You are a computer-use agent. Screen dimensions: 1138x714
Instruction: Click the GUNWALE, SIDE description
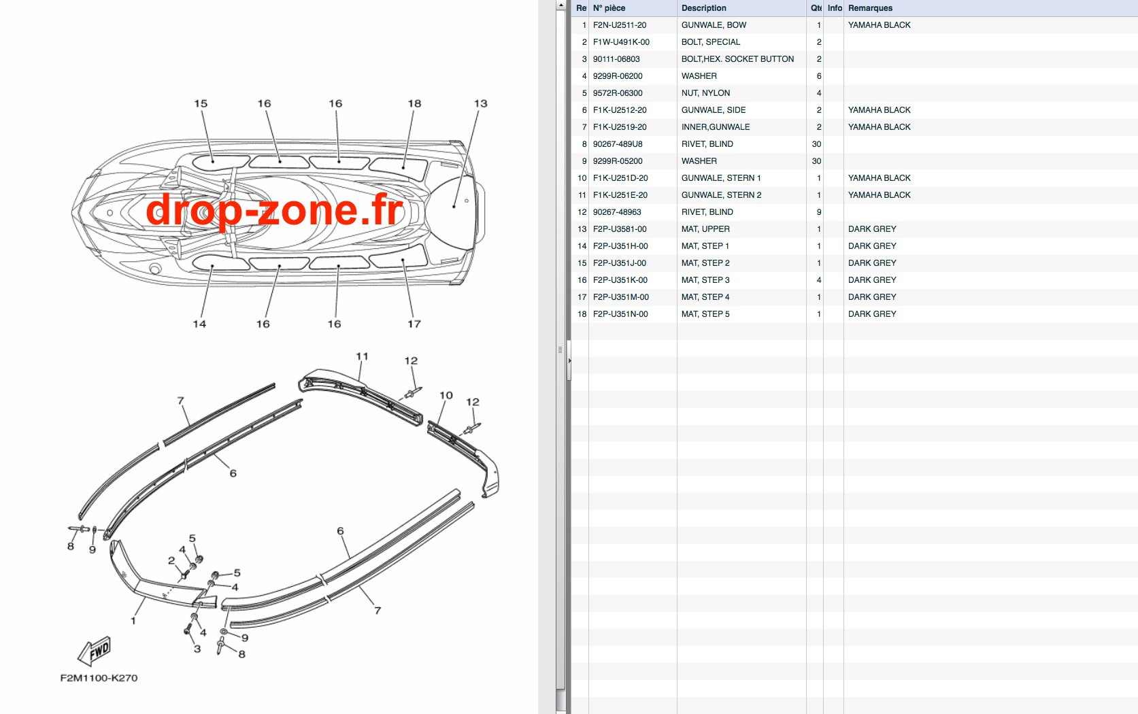coord(714,110)
